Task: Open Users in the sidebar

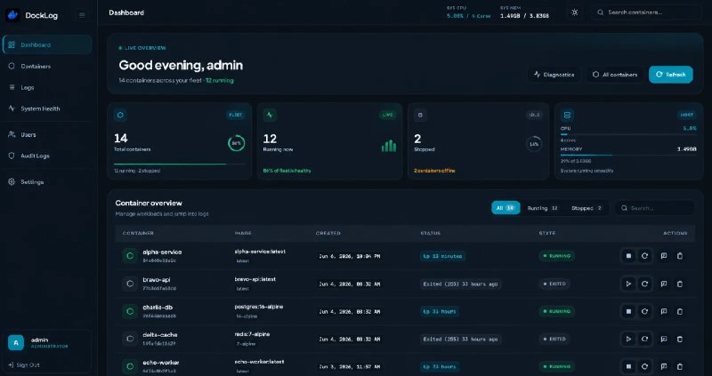Action: point(47,135)
